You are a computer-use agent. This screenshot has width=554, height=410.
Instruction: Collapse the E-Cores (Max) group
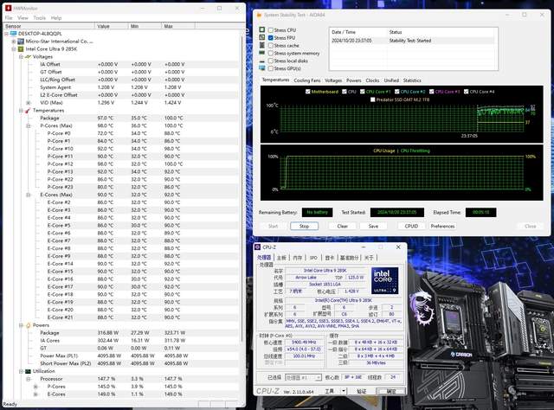(x=29, y=195)
